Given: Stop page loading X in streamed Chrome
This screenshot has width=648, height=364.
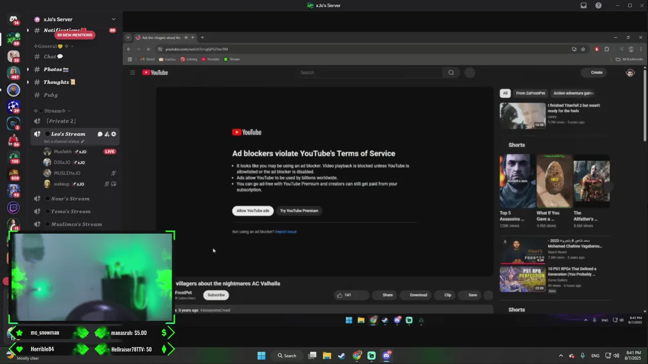Looking at the screenshot, I should (148, 49).
